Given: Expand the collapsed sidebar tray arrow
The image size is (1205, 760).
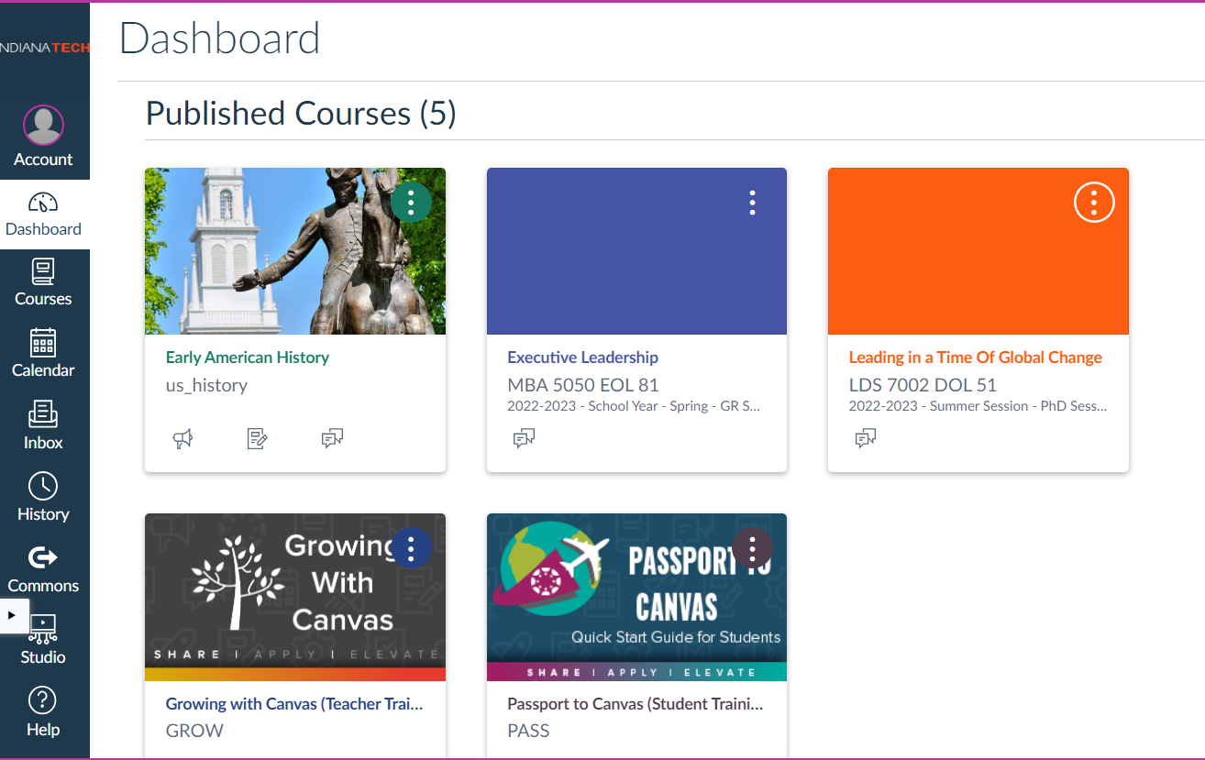Looking at the screenshot, I should click(13, 616).
